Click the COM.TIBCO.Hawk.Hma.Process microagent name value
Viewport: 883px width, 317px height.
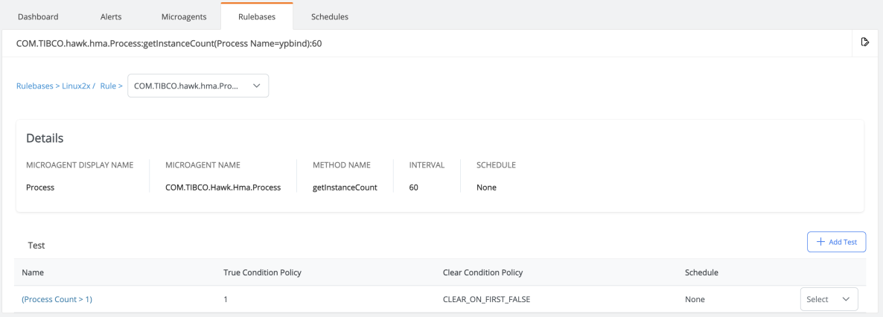(223, 188)
